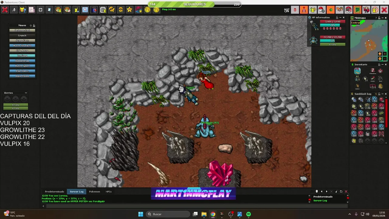The image size is (389, 219).
Task: Click the Sandslash bag red scrollbar
Action: pyautogui.click(x=386, y=113)
